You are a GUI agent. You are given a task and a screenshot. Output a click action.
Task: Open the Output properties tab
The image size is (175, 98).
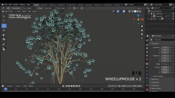(147, 48)
